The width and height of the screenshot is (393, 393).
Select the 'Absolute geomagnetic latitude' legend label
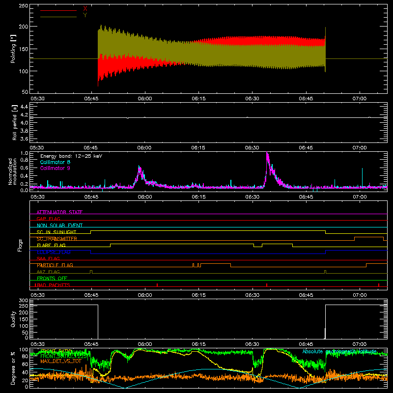339,351
